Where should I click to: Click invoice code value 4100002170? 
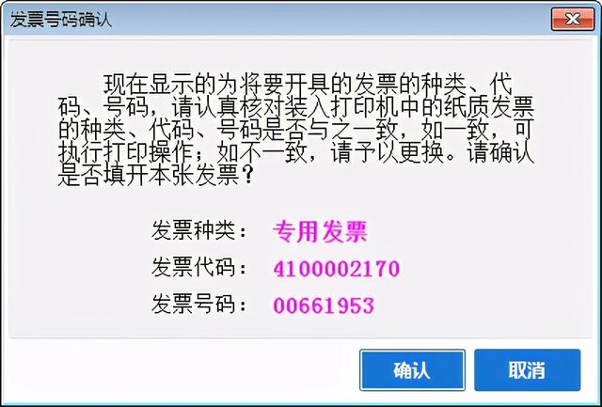[337, 269]
